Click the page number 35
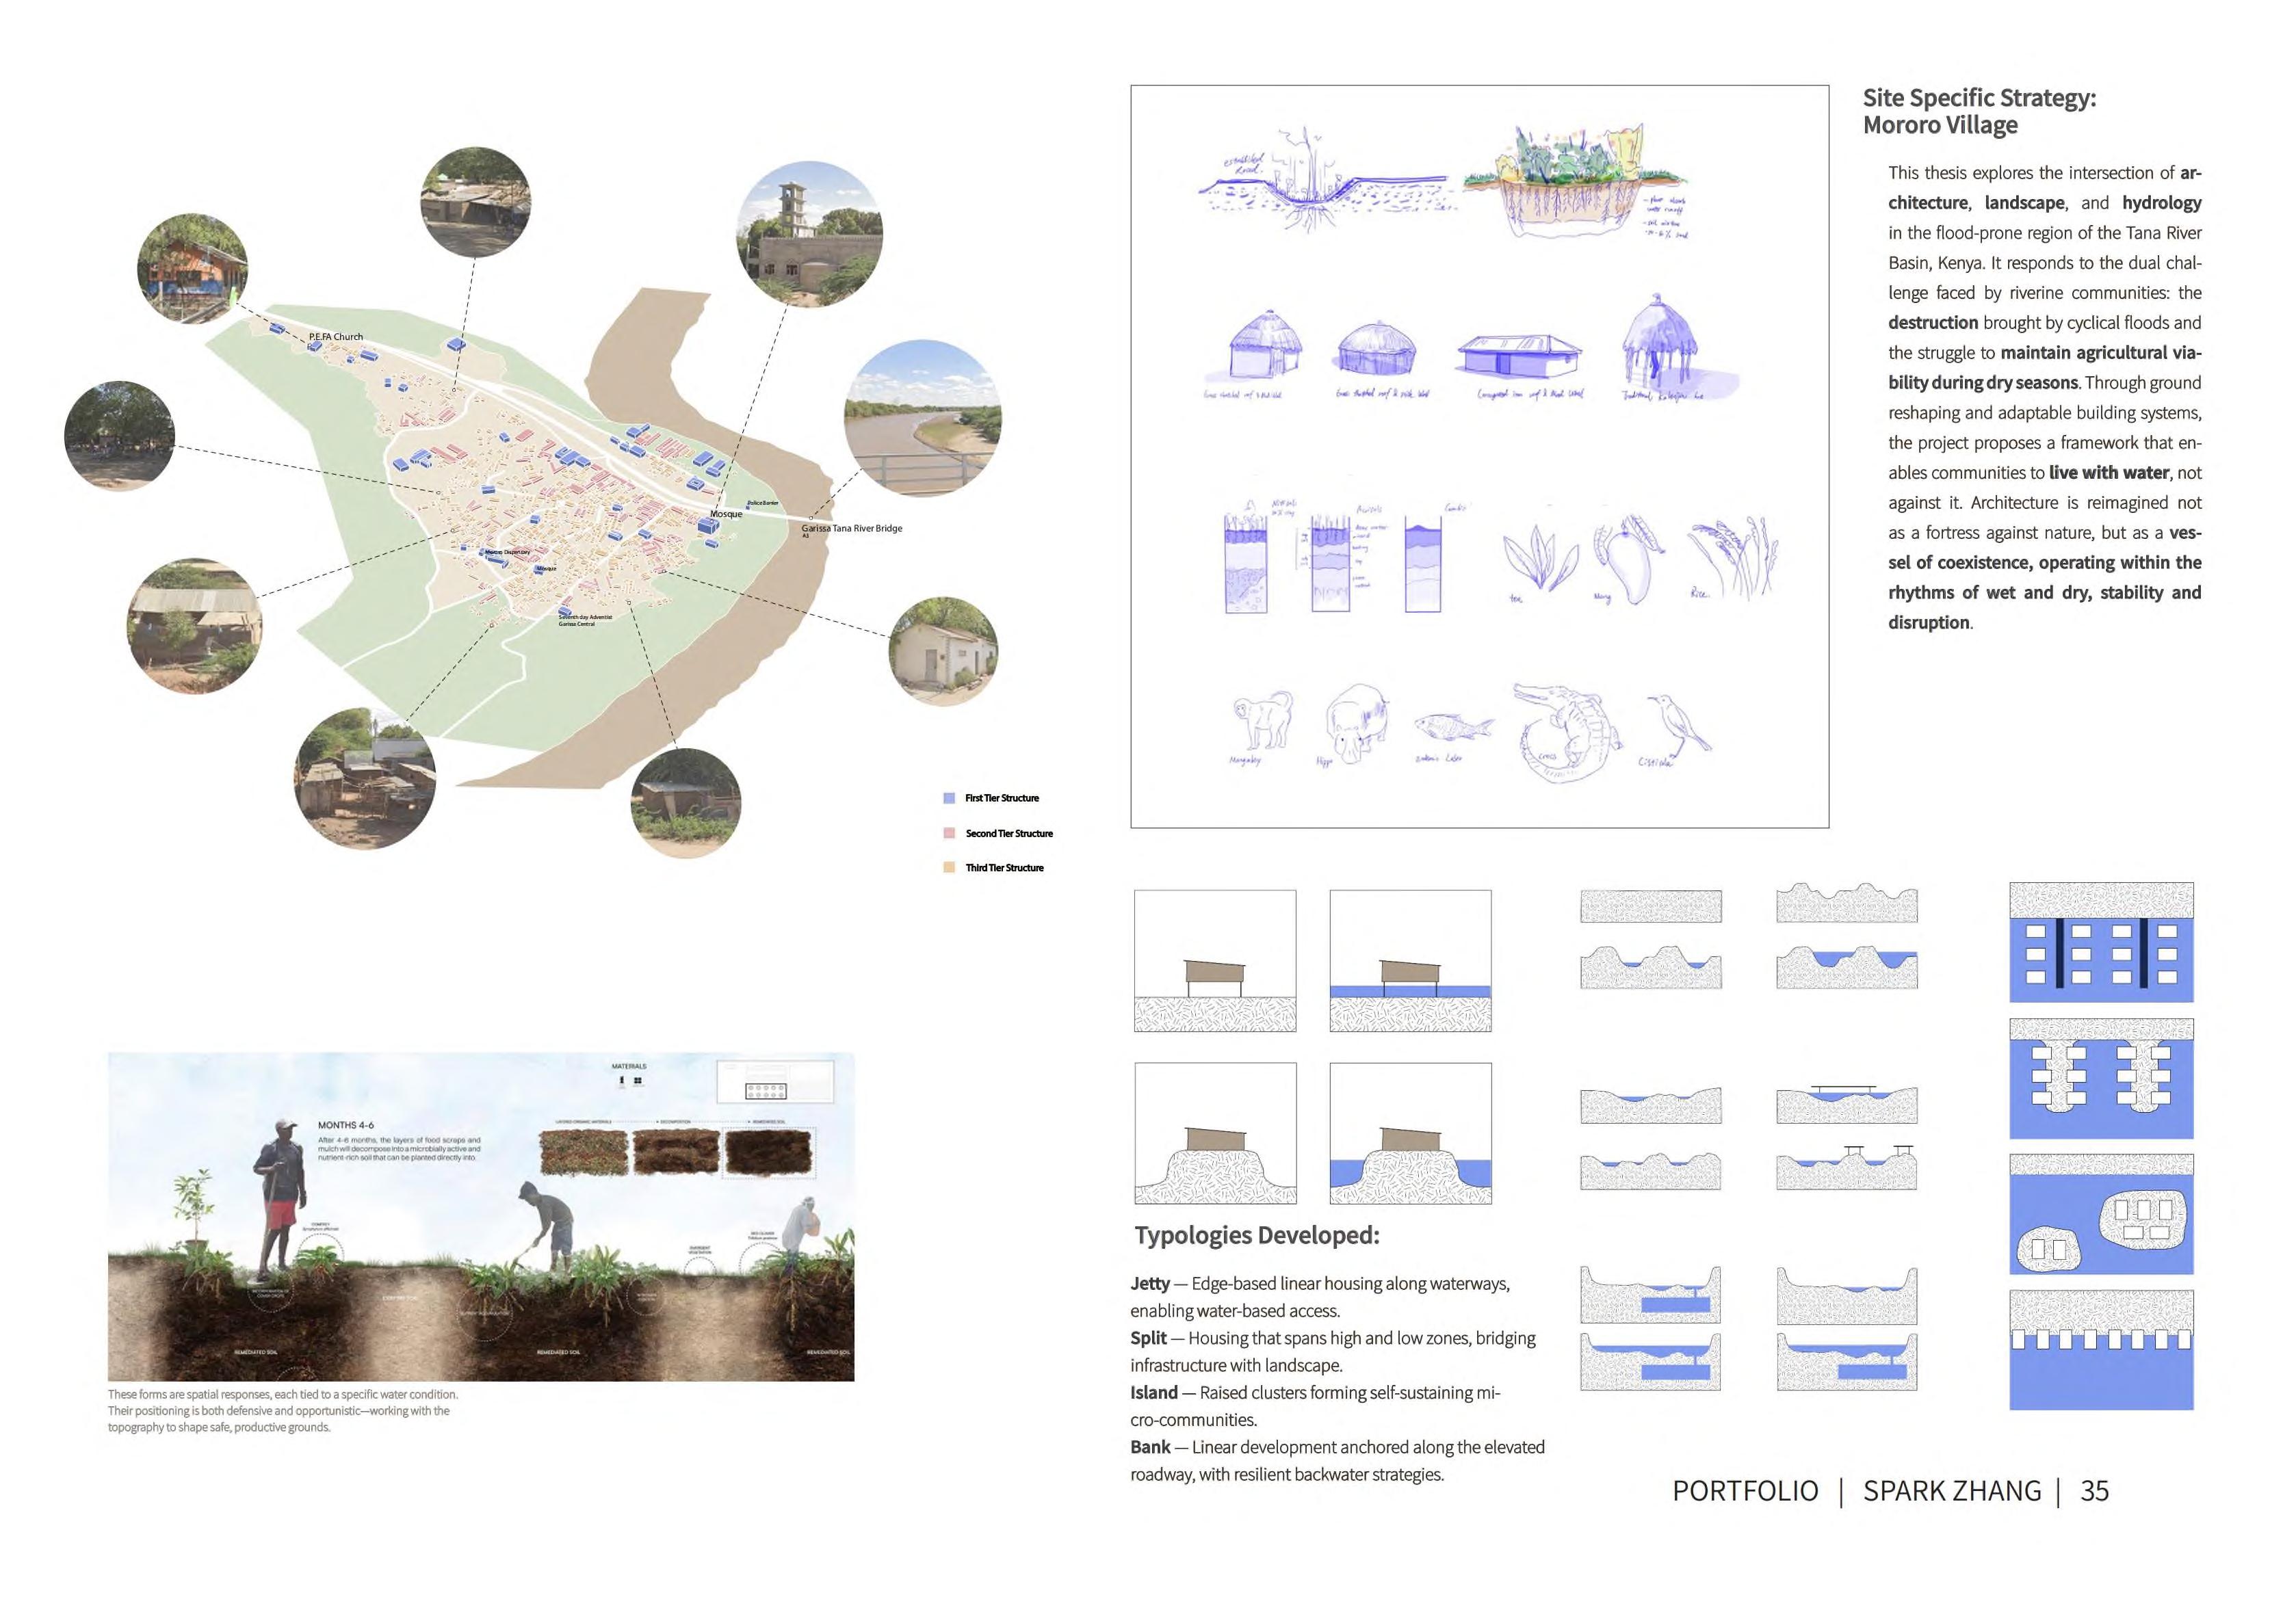 click(2094, 1491)
